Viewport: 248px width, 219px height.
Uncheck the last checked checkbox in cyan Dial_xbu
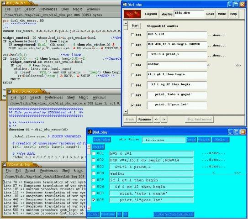tap(94, 200)
